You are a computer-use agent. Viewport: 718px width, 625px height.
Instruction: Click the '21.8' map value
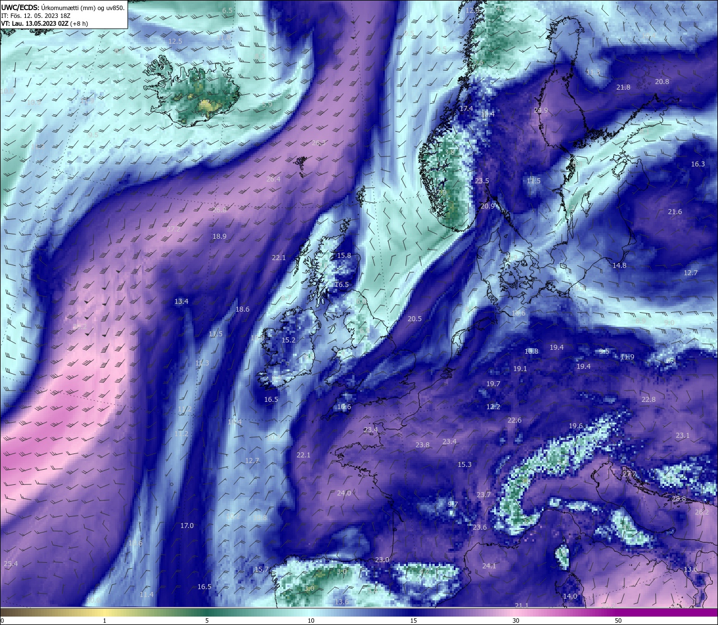tap(623, 87)
